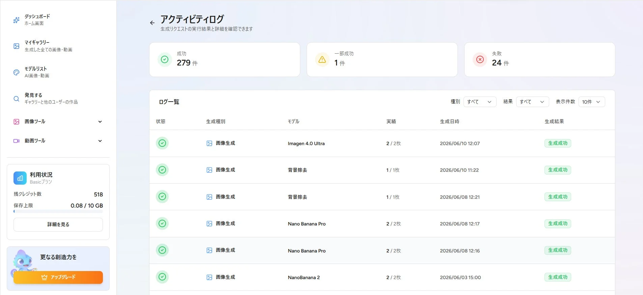Viewport: 643px width, 295px height.
Task: Click the 状態 column header
Action: pyautogui.click(x=161, y=122)
